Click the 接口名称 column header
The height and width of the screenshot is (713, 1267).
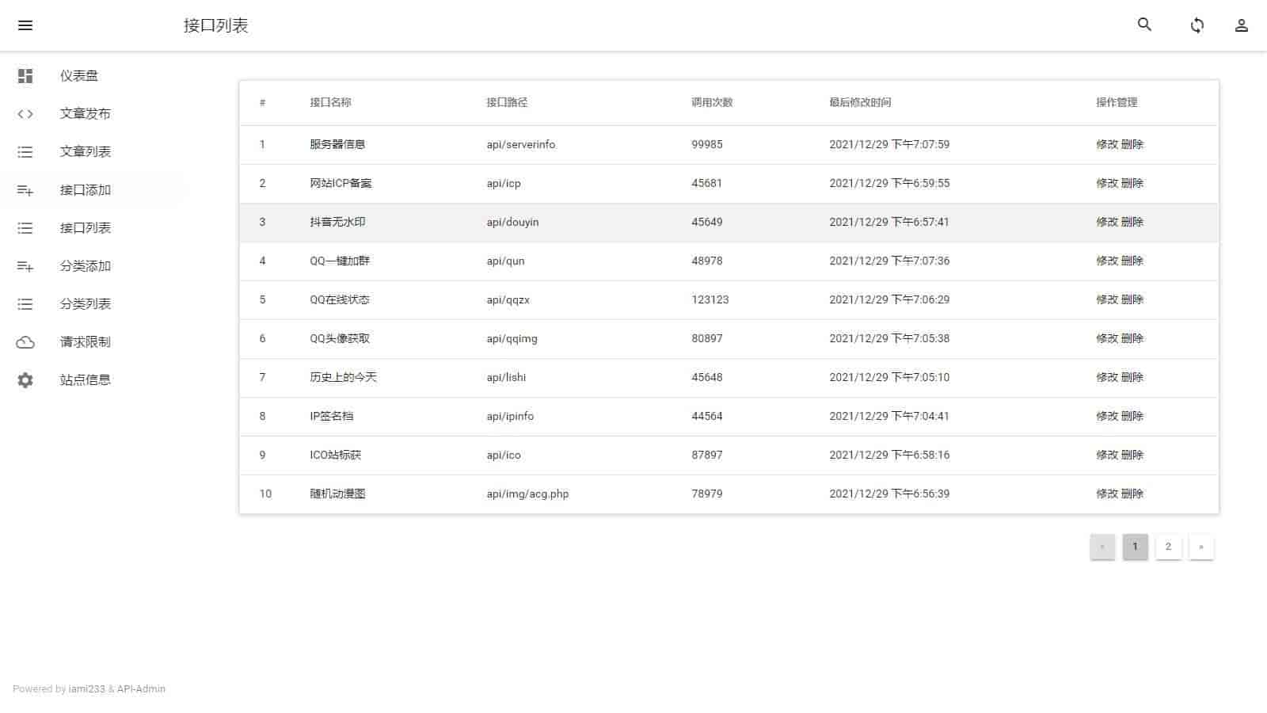[x=330, y=102]
